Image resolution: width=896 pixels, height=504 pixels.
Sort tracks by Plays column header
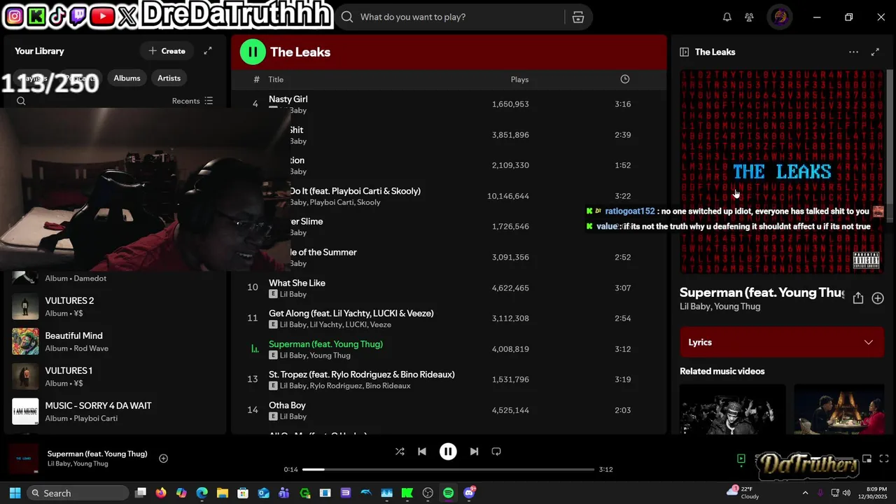[519, 80]
